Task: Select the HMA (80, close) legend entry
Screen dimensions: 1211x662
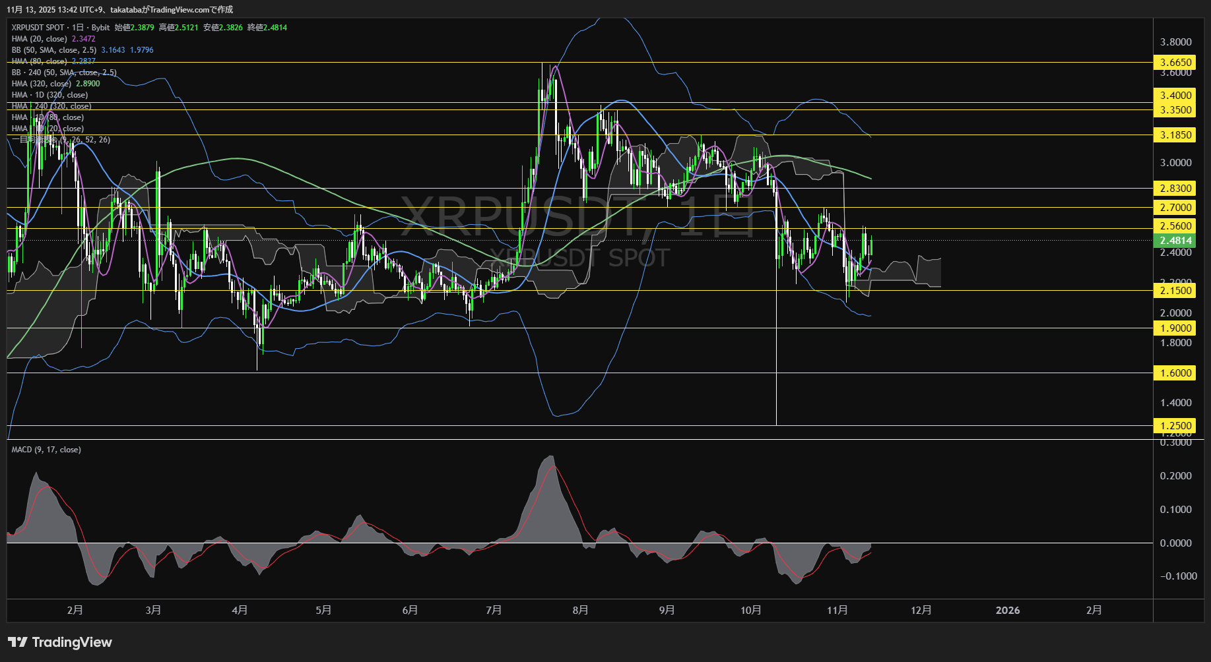Action: pos(40,61)
